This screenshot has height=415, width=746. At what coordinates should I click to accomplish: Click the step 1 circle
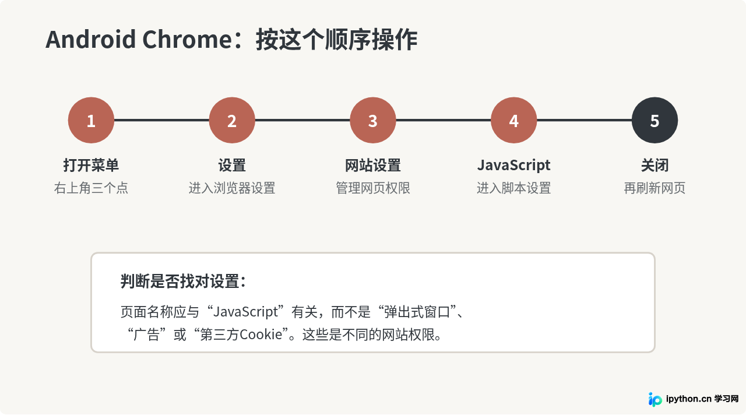tap(91, 121)
